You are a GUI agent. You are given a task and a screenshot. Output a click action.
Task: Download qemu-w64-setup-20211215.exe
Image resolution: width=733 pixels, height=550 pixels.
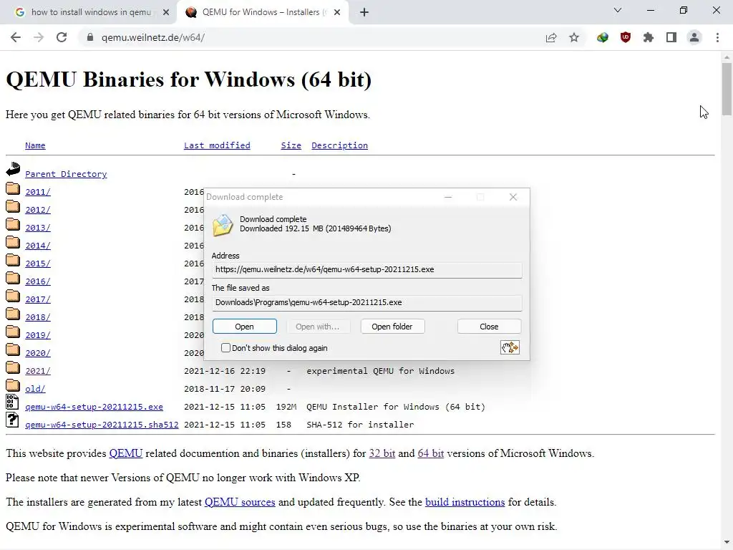pyautogui.click(x=94, y=407)
